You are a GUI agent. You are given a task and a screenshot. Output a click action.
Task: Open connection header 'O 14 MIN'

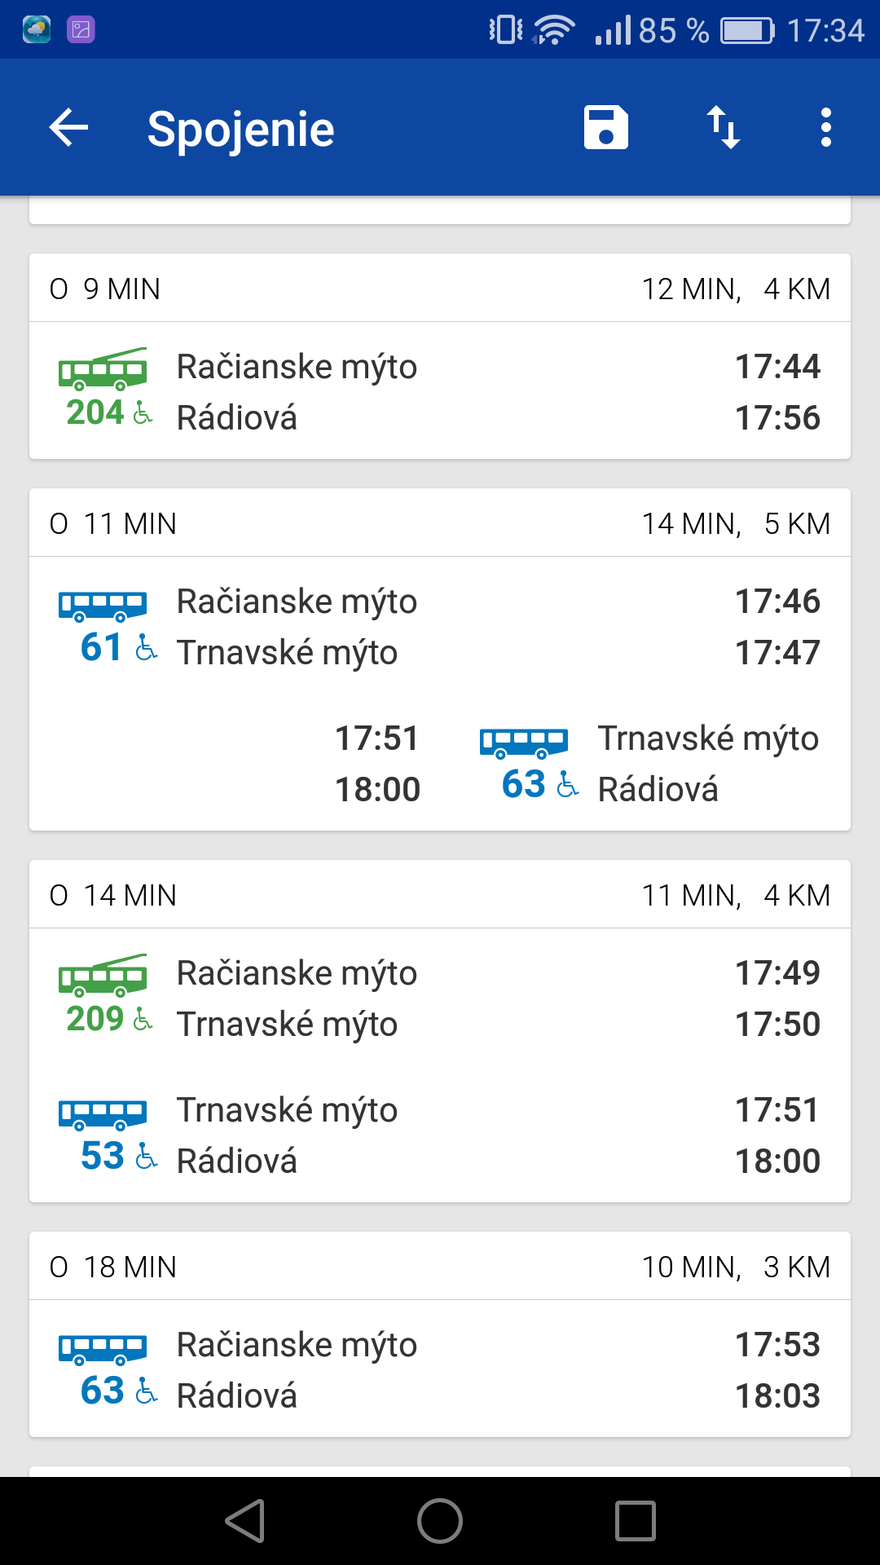[440, 895]
